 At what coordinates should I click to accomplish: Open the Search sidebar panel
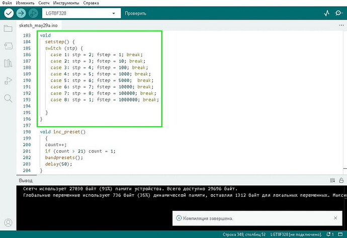click(x=8, y=98)
